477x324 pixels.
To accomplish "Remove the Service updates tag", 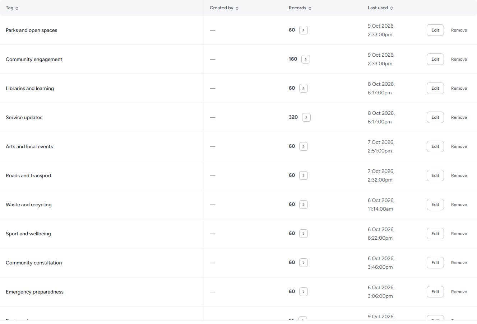I will (x=459, y=117).
